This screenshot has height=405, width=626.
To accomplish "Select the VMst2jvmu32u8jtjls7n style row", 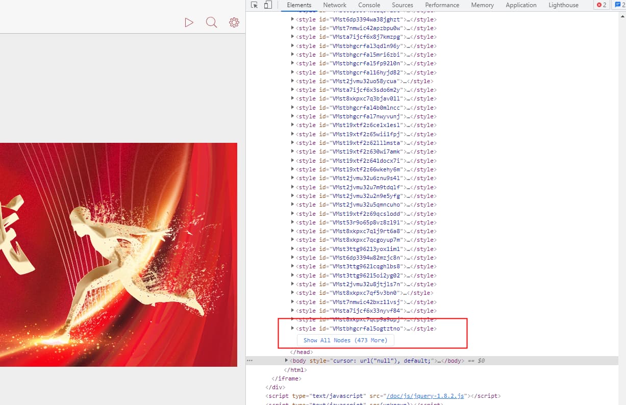I will pos(365,284).
